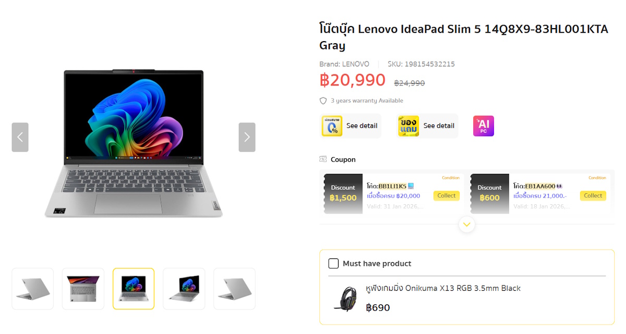The image size is (626, 334).
Task: Click the warranty shield icon
Action: click(x=323, y=101)
